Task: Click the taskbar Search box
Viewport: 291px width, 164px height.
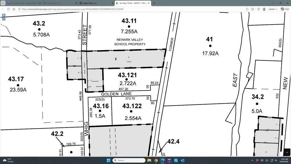Action: point(129,160)
